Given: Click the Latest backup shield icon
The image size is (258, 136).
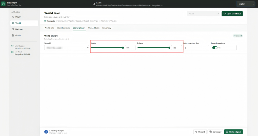Looking at the screenshot, I should [x=12, y=46].
